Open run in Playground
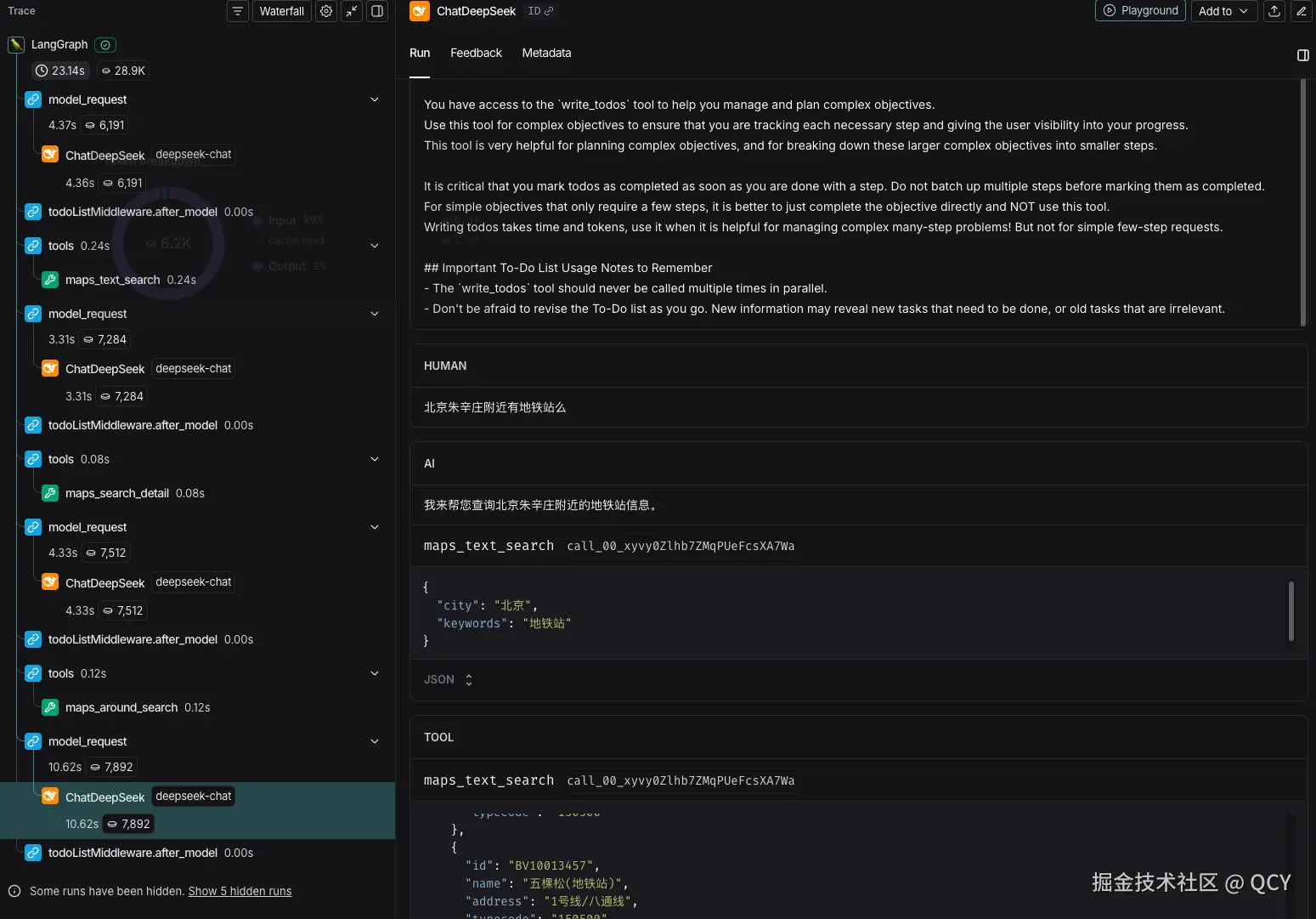The width and height of the screenshot is (1316, 919). (1140, 11)
